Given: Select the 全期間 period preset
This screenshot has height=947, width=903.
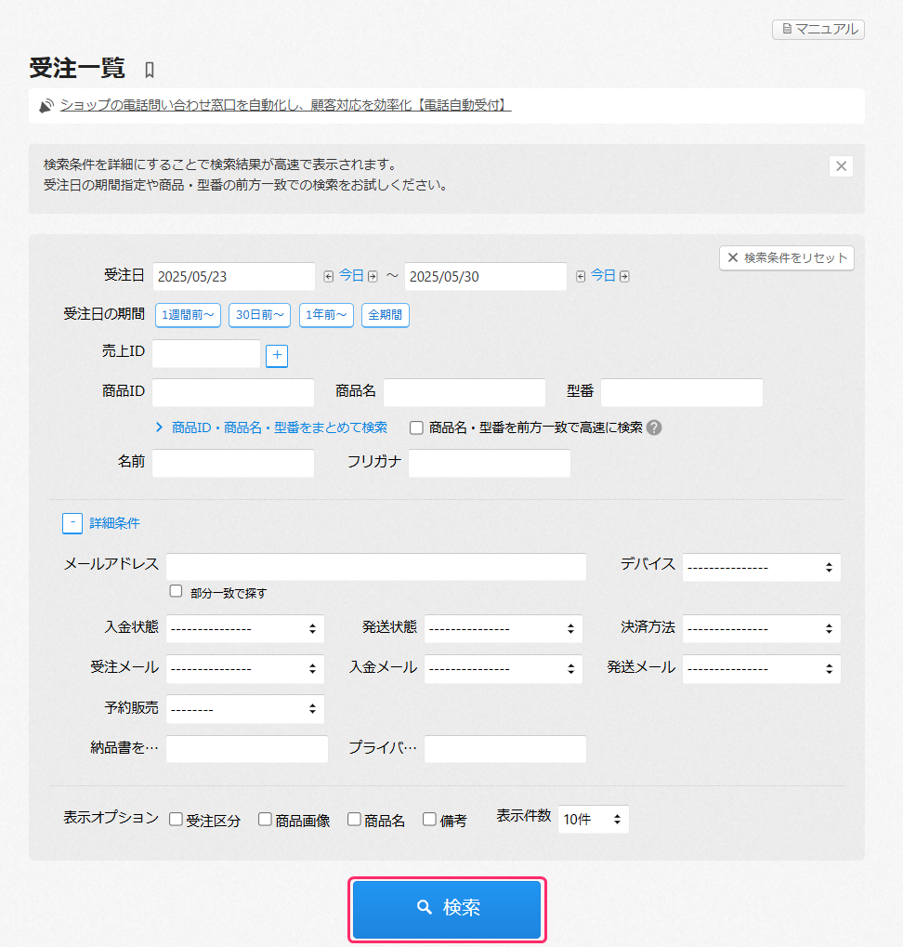Looking at the screenshot, I should point(385,315).
